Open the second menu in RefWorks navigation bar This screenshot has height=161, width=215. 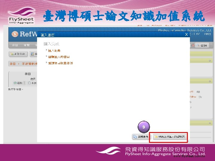click(27, 45)
